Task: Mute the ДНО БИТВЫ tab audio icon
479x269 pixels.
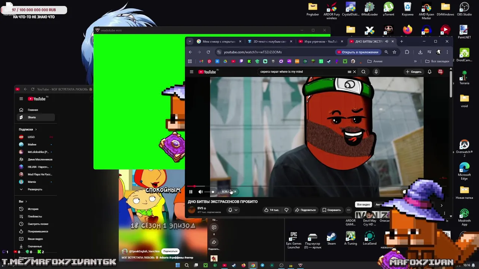Action: [387, 41]
